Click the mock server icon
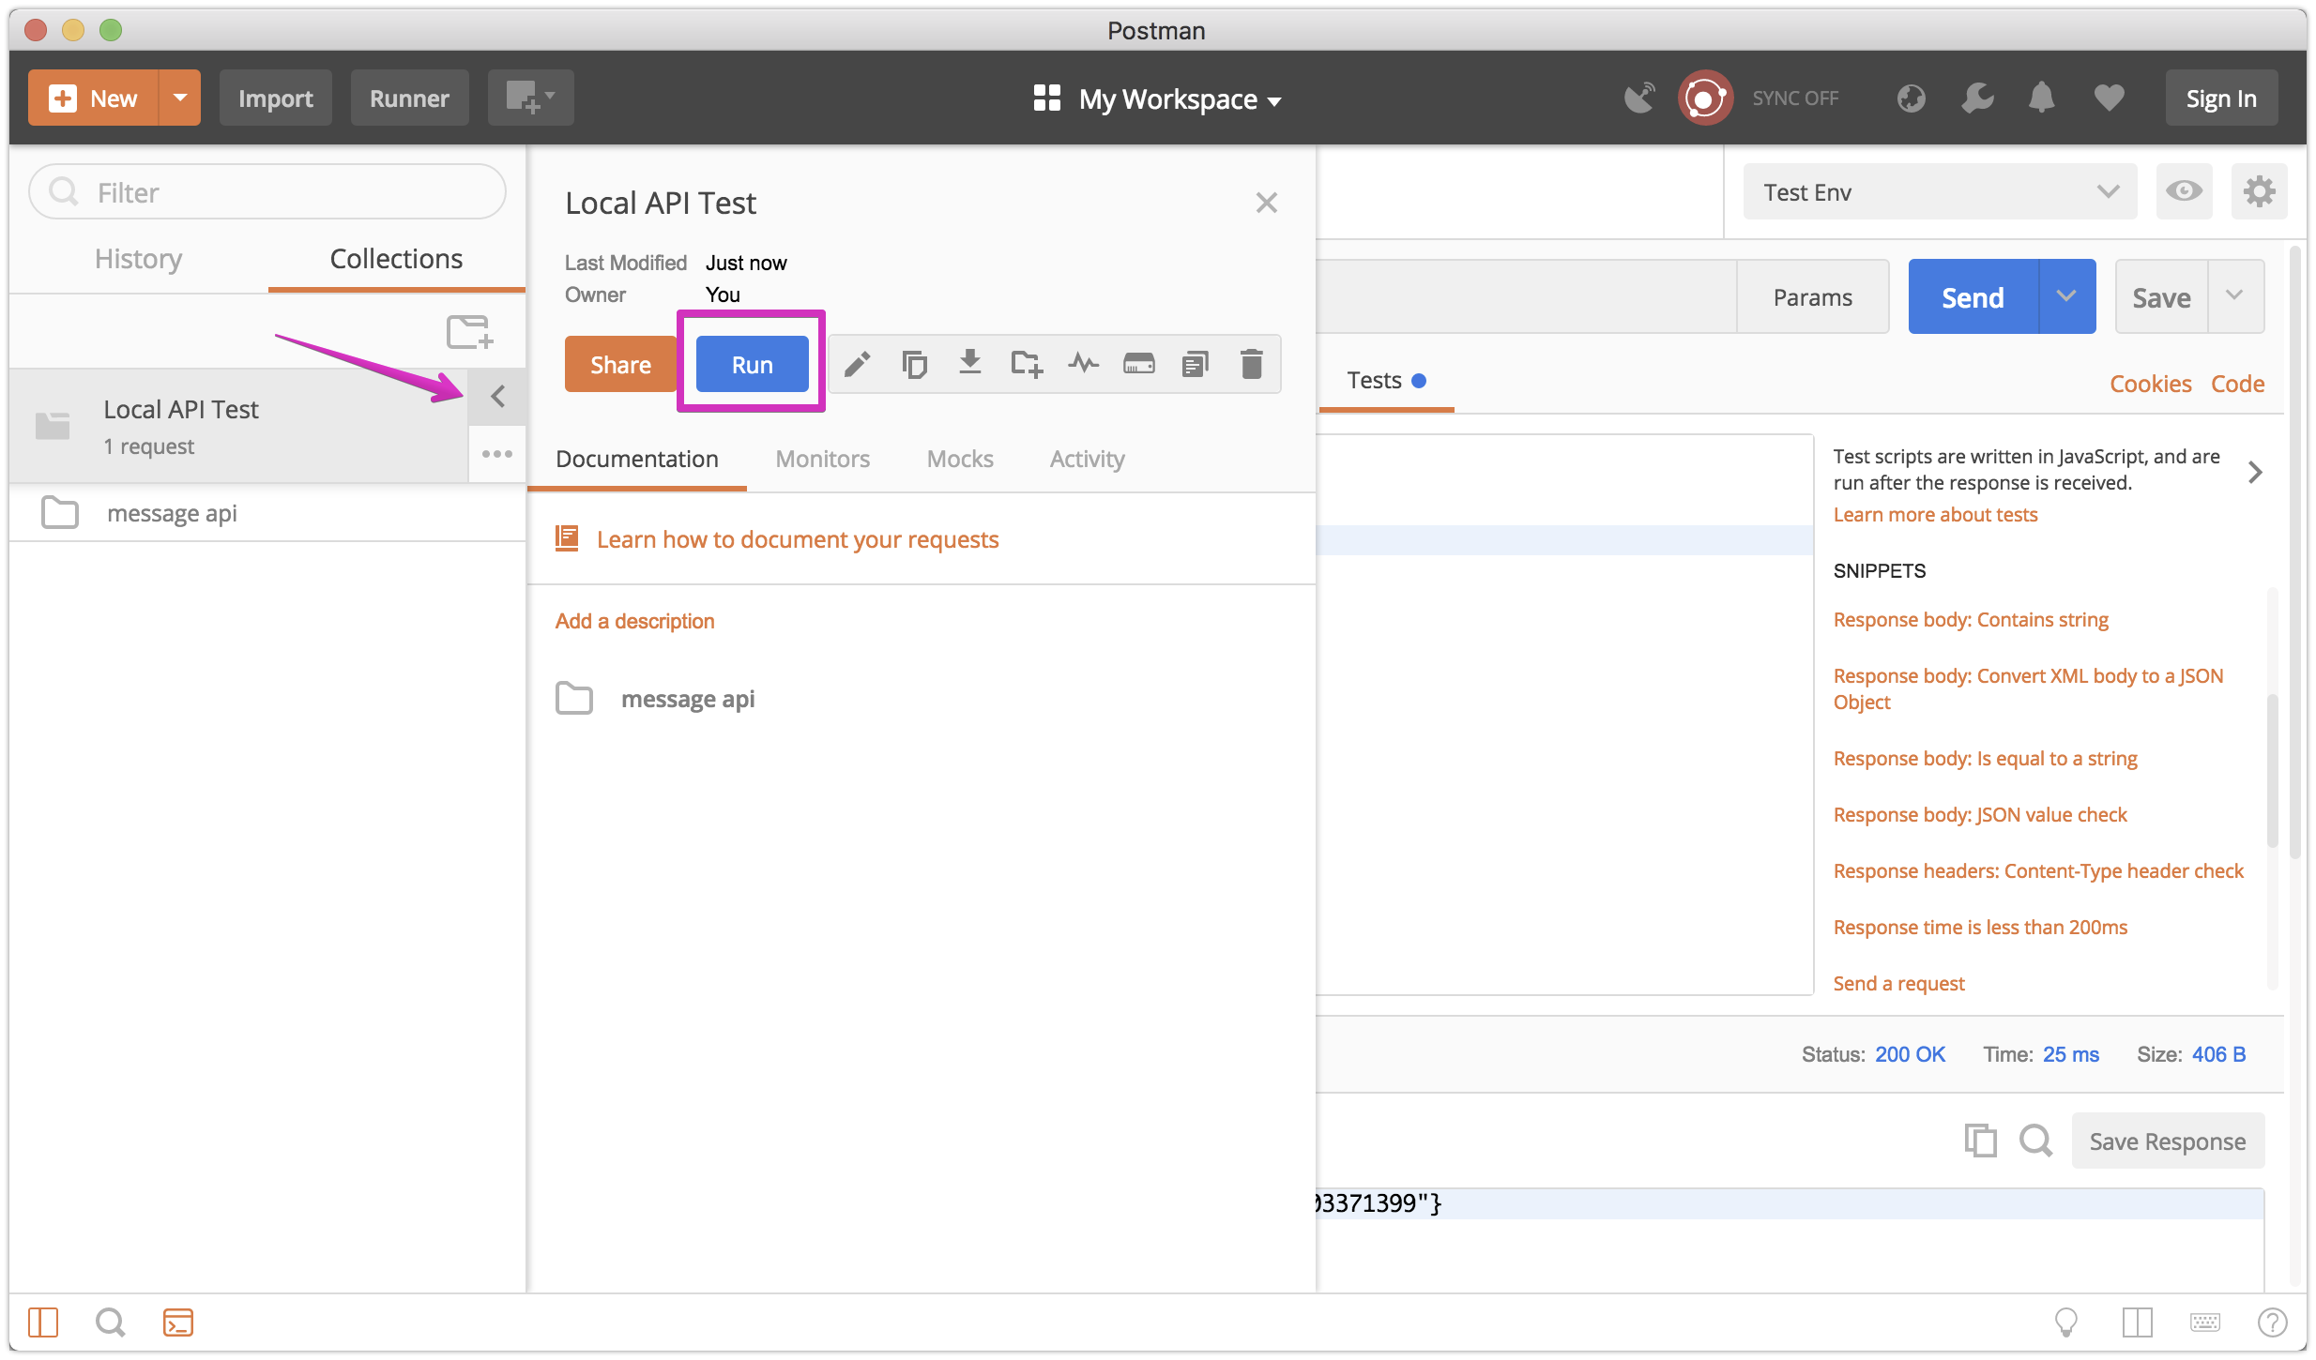The height and width of the screenshot is (1360, 2316). point(1139,364)
